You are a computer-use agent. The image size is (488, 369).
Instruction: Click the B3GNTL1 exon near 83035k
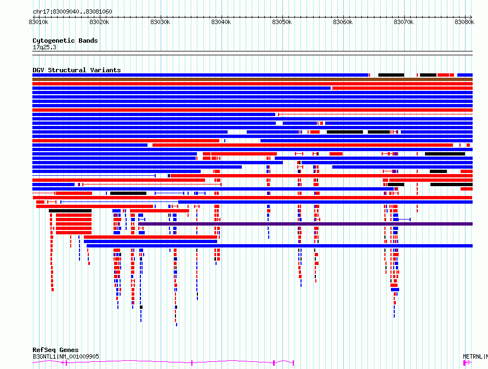click(x=192, y=362)
